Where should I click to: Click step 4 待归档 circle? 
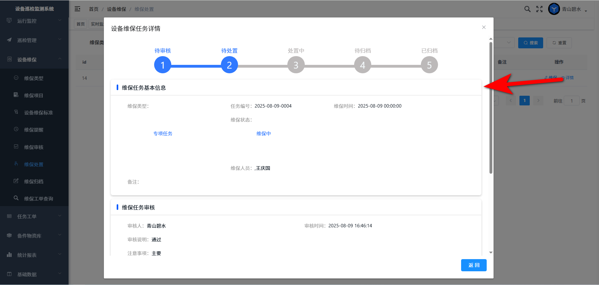tap(363, 65)
